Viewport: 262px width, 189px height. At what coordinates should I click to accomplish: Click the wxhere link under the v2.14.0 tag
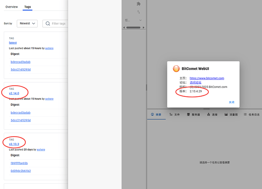pyautogui.click(x=49, y=99)
